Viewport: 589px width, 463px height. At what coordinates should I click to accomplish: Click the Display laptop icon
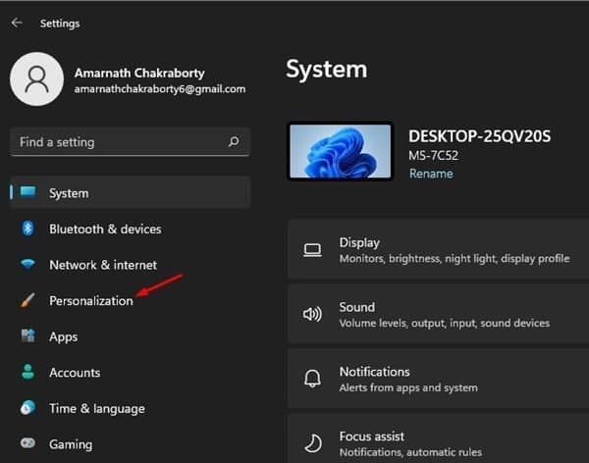pos(312,250)
